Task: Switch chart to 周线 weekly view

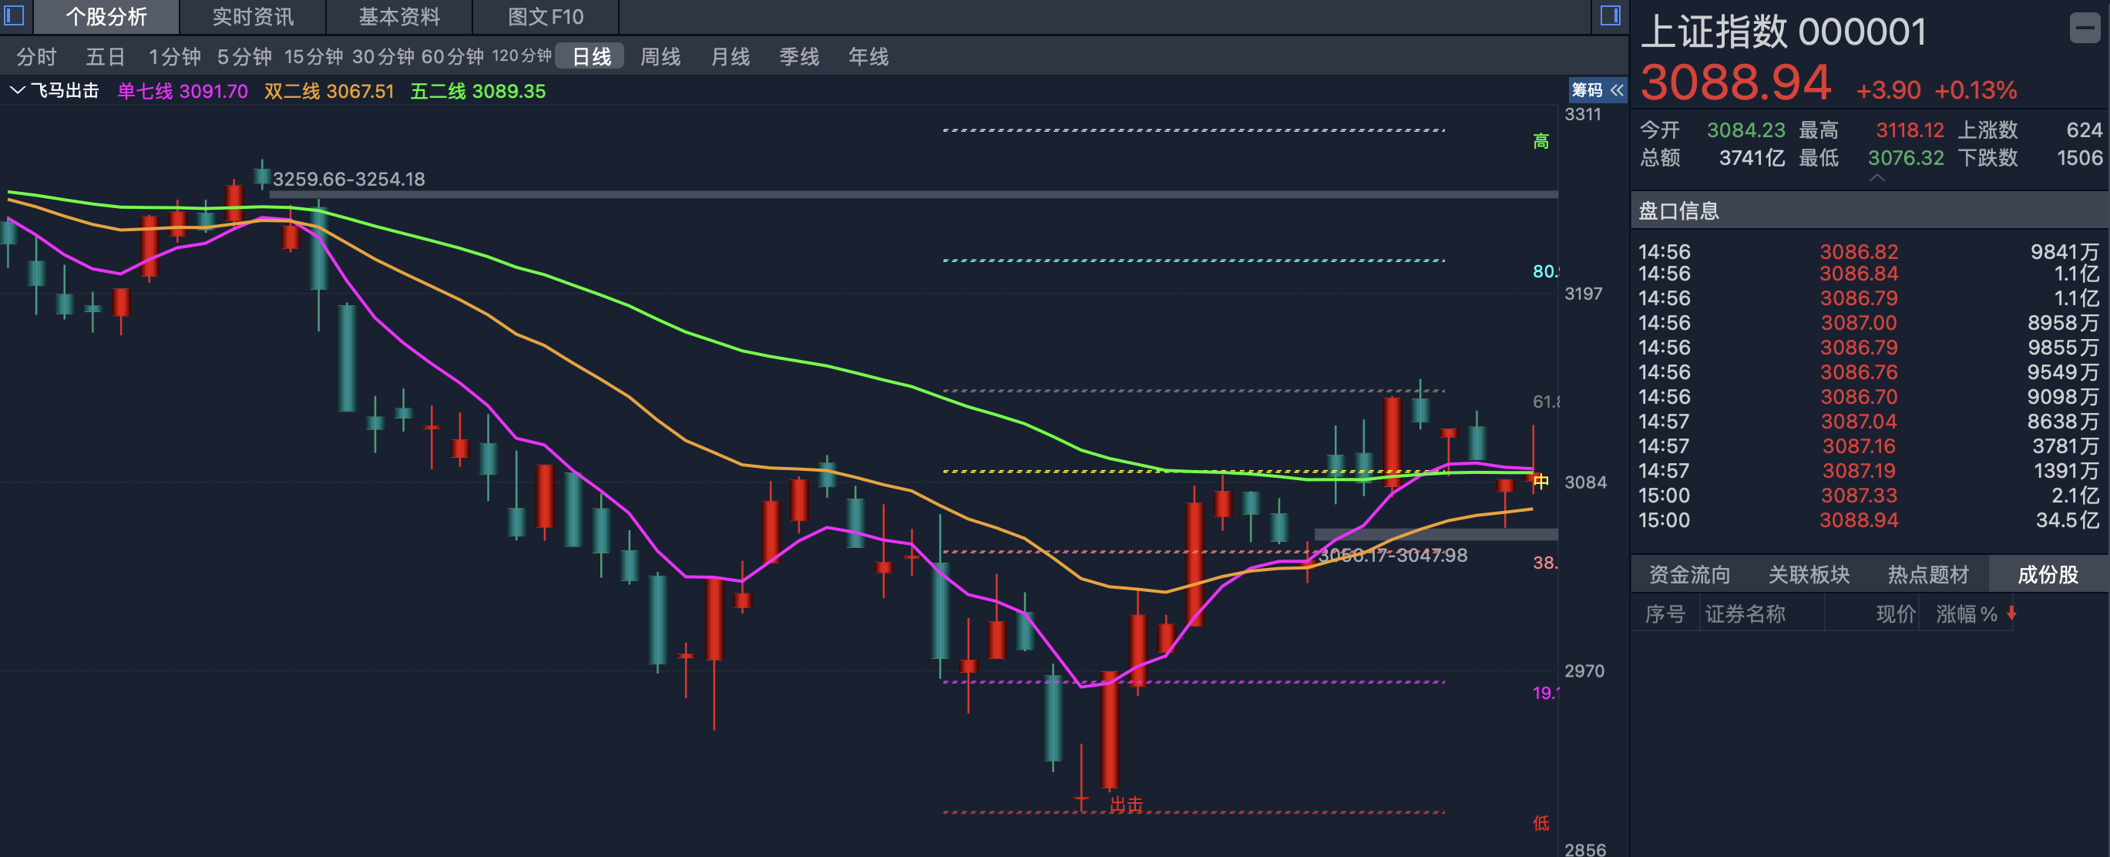Action: click(x=660, y=57)
